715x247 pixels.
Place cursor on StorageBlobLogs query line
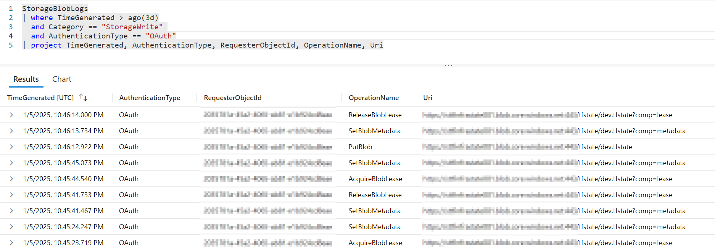click(55, 8)
